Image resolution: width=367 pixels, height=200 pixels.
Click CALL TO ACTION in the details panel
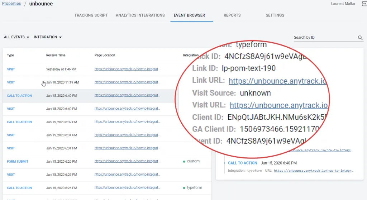coord(243,163)
